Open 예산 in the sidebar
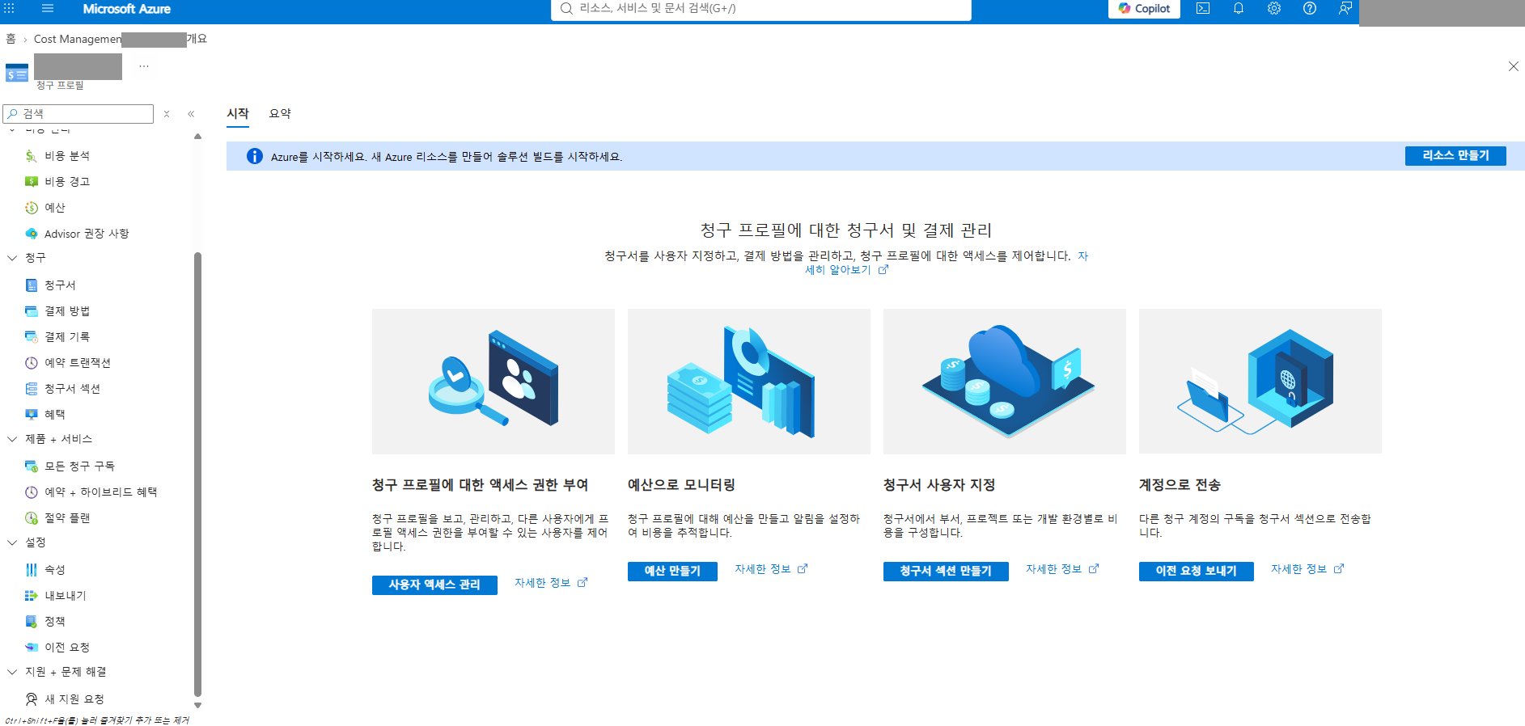Image resolution: width=1525 pixels, height=726 pixels. coord(54,208)
